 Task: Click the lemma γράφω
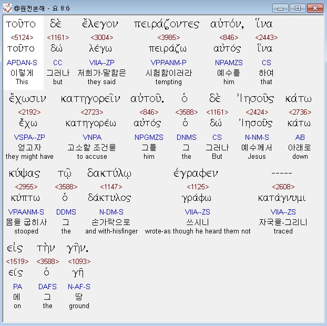click(197, 198)
